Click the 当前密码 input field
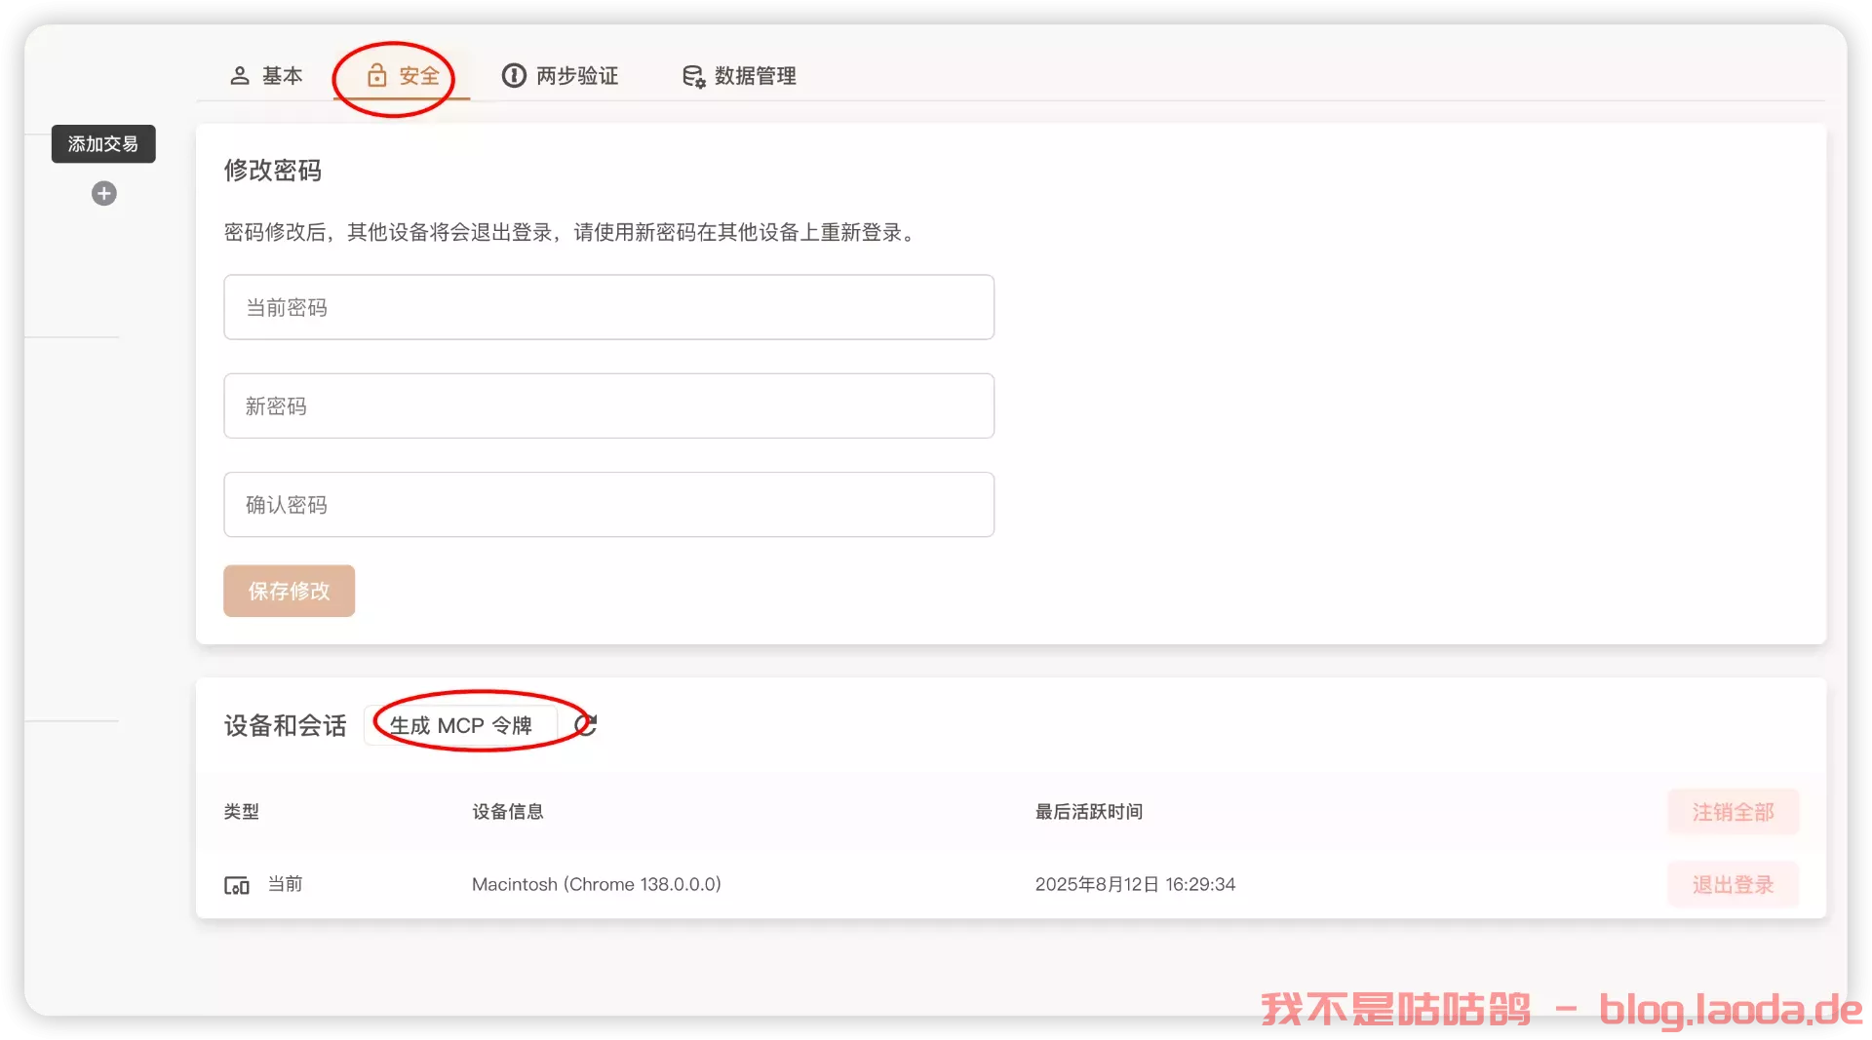The height and width of the screenshot is (1040, 1872). pos(608,307)
